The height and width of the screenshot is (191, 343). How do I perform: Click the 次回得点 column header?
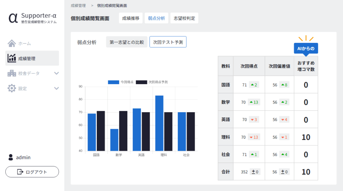click(x=249, y=66)
